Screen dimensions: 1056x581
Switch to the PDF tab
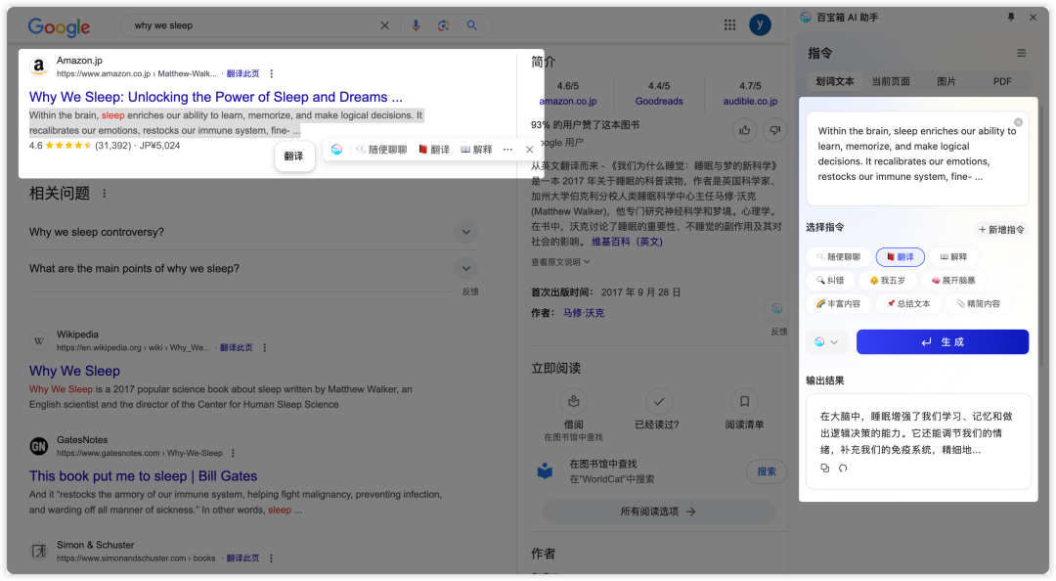1002,81
